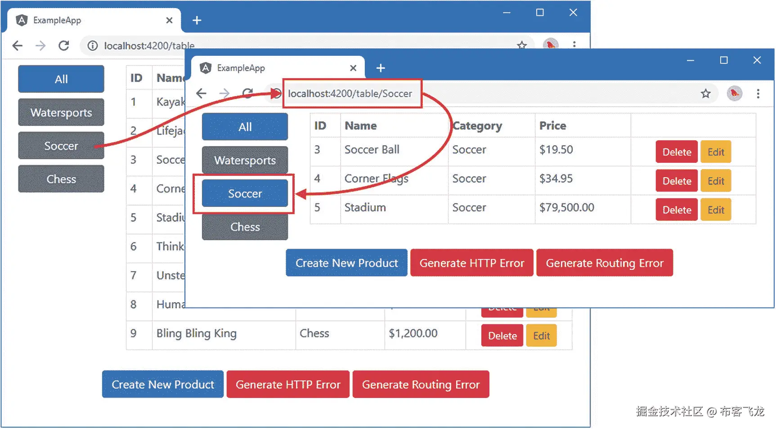776x429 pixels.
Task: Click Generate Routing Error in the front window
Action: click(x=605, y=263)
